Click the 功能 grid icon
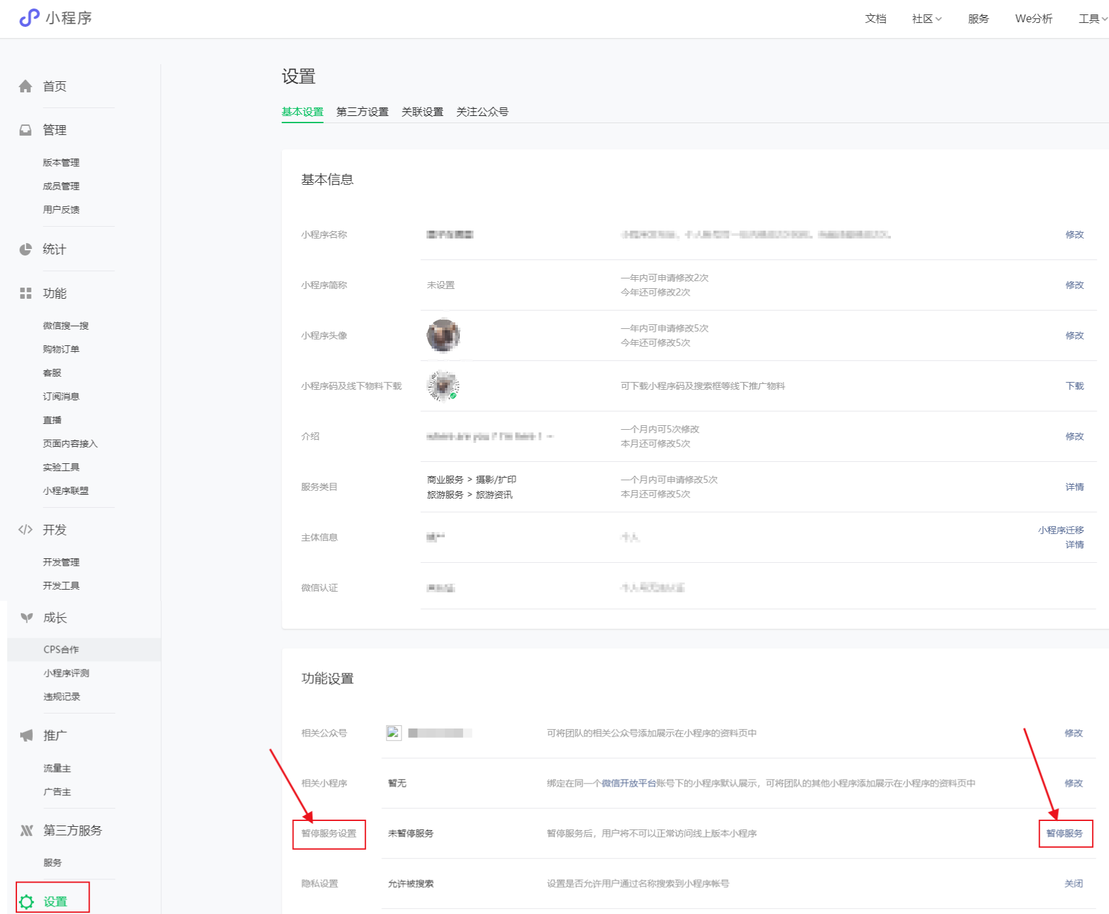Viewport: 1109px width, 914px height. click(26, 294)
